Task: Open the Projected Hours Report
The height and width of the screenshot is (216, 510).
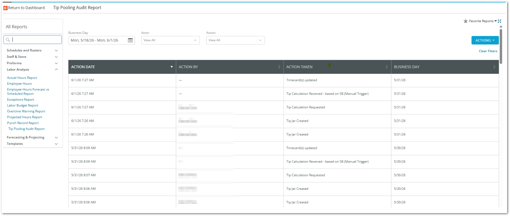Action: tap(25, 117)
